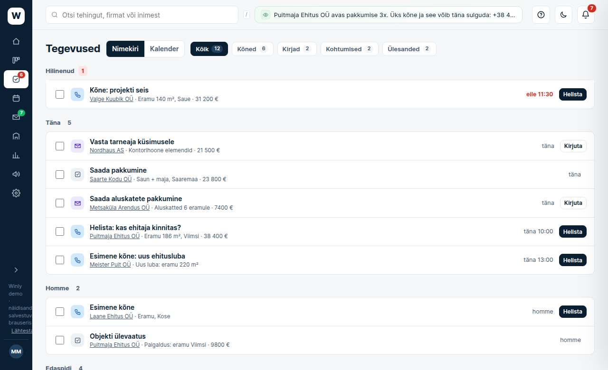Viewport: 608px width, 370px height.
Task: Open the mail inbox icon in sidebar
Action: [x=16, y=117]
